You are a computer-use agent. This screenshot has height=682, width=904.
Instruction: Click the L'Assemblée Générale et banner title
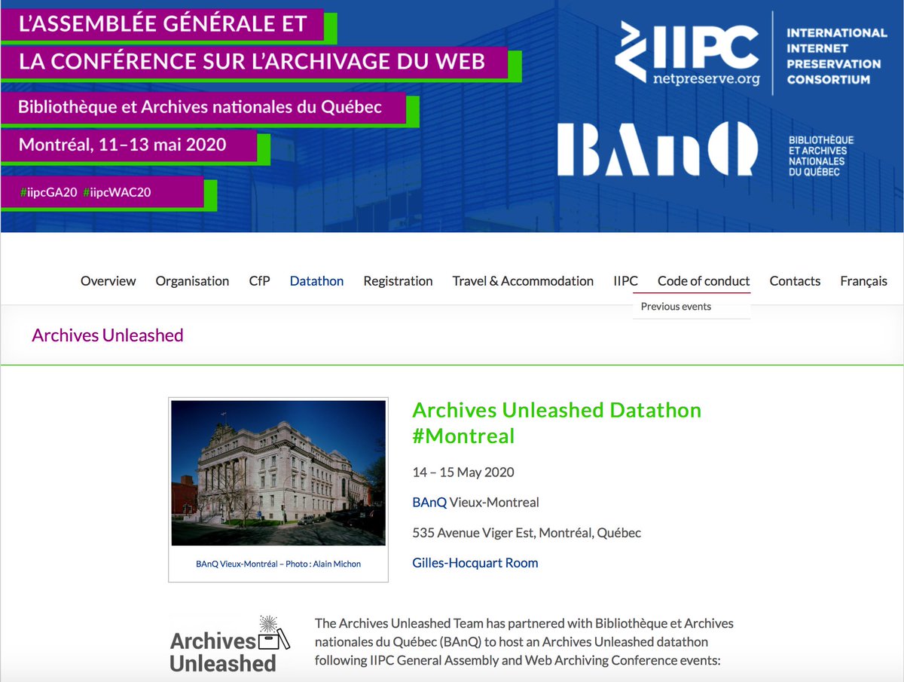(x=163, y=23)
